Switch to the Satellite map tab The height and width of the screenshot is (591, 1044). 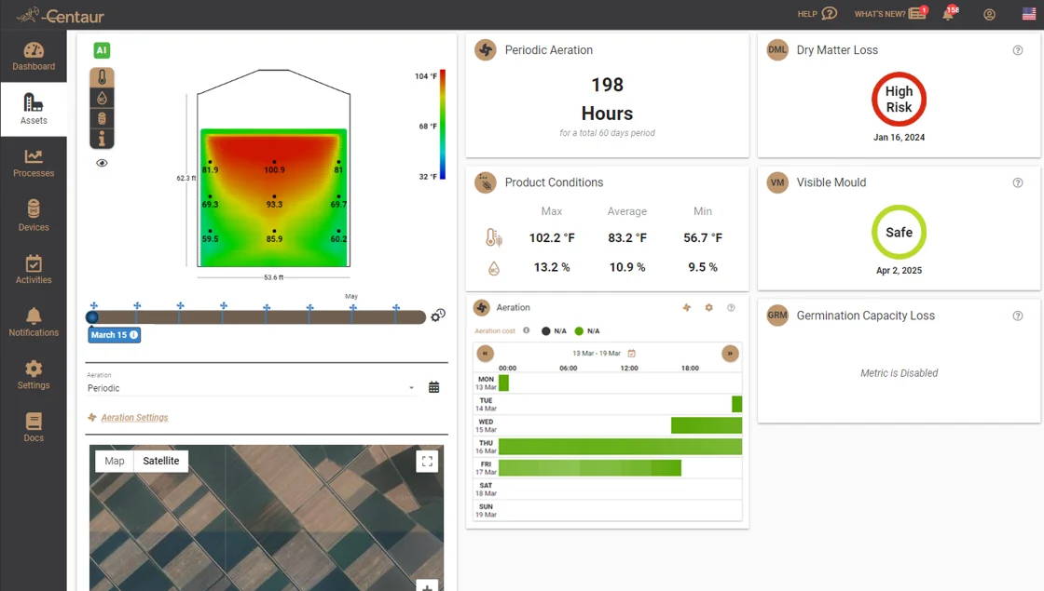point(160,461)
